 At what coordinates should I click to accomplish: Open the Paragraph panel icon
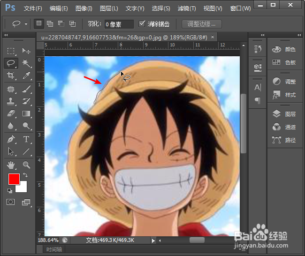(258, 100)
